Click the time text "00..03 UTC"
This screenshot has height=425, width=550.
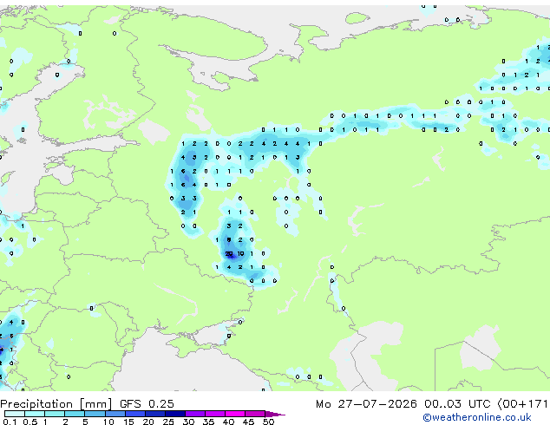pos(457,404)
